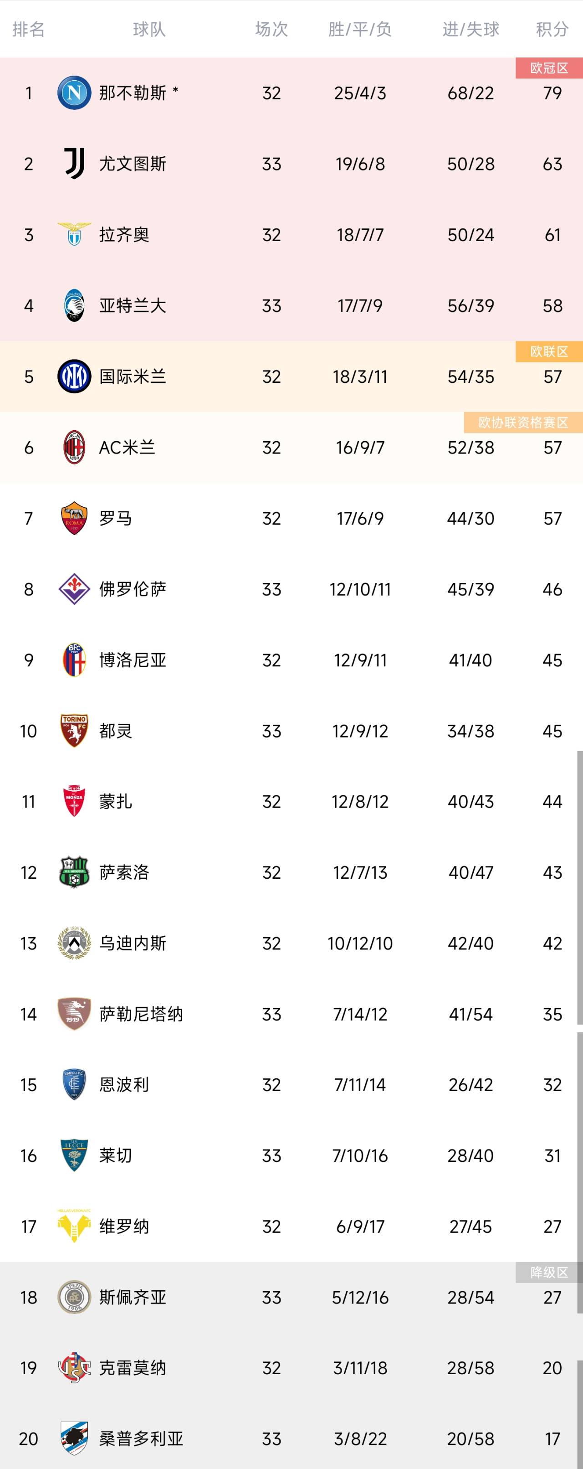Click the Fiorentina club crest
The height and width of the screenshot is (1469, 583).
(x=74, y=589)
